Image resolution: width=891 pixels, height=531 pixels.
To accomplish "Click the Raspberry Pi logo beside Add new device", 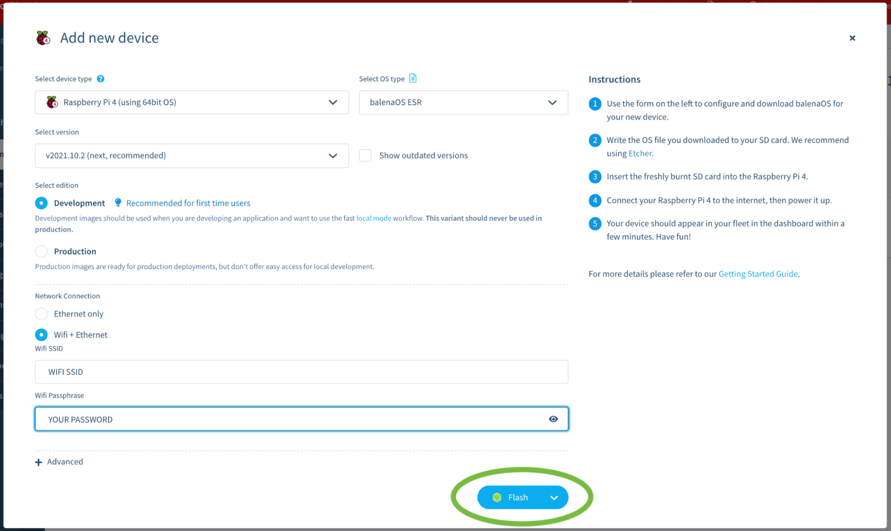I will [43, 37].
